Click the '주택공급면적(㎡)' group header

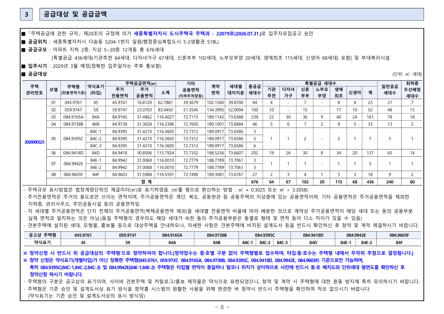[141, 83]
